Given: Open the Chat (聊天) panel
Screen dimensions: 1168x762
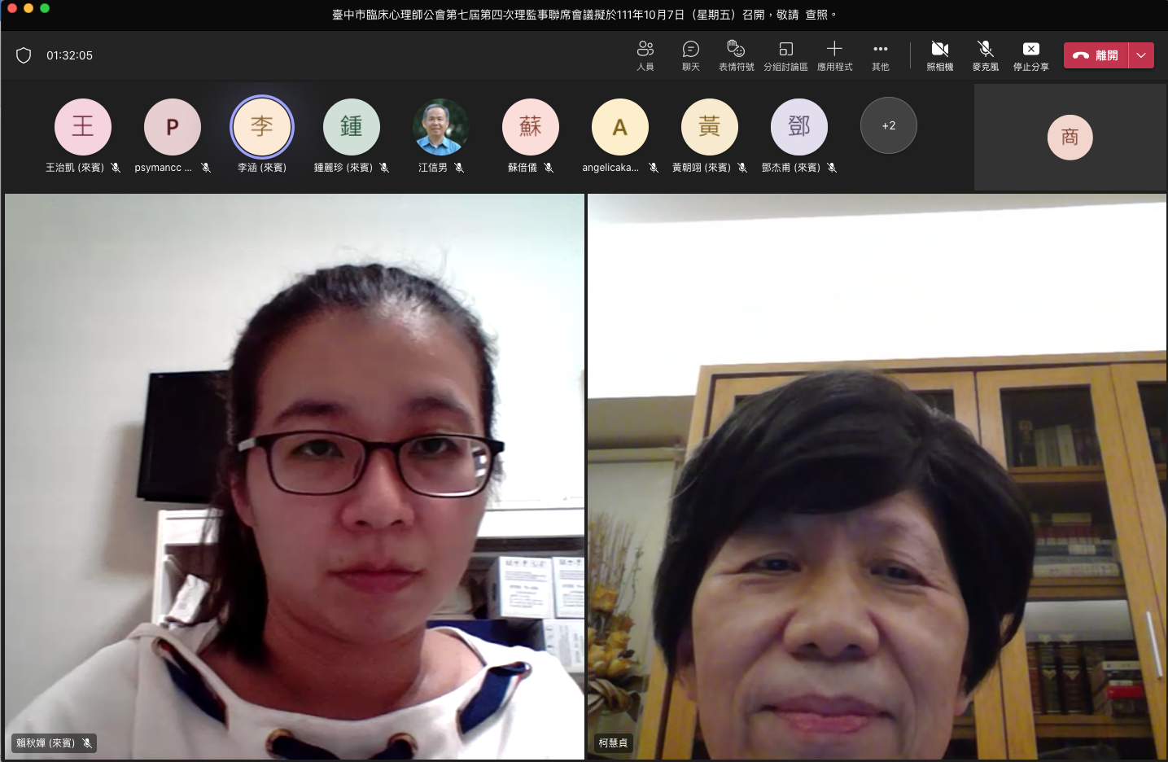Looking at the screenshot, I should pyautogui.click(x=691, y=55).
